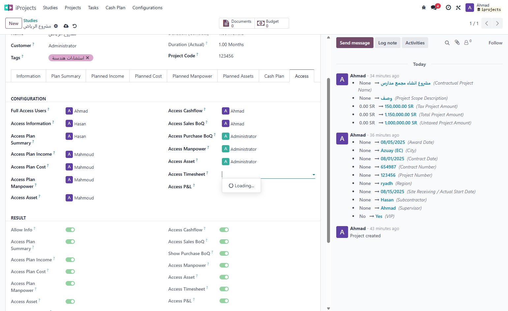
Task: Toggle Show Purchase BoQ switch
Action: 224,253
